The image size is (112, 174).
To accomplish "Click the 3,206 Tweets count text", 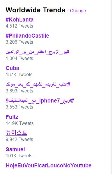I will pyautogui.click(x=19, y=42).
